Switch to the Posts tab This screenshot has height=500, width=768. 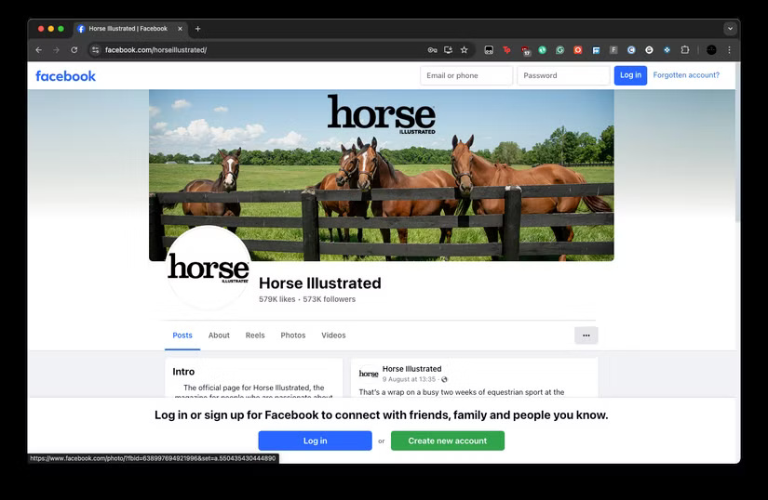click(x=182, y=336)
